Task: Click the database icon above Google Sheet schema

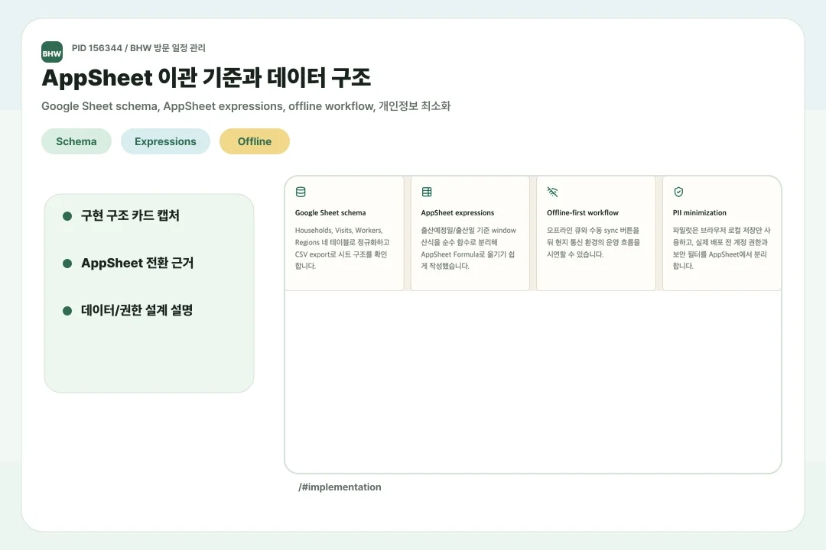Action: point(301,192)
